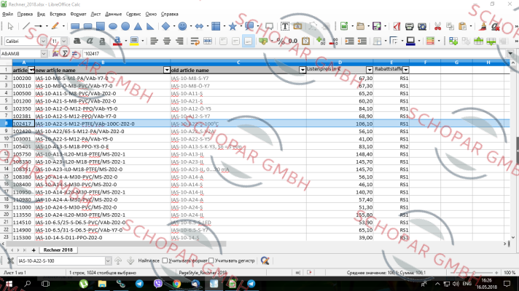519x291 pixels.
Task: Apply underline formatting
Action: coord(102,41)
